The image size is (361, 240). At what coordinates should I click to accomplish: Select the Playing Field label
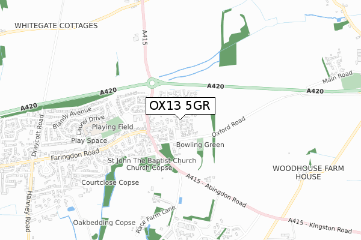113,127
